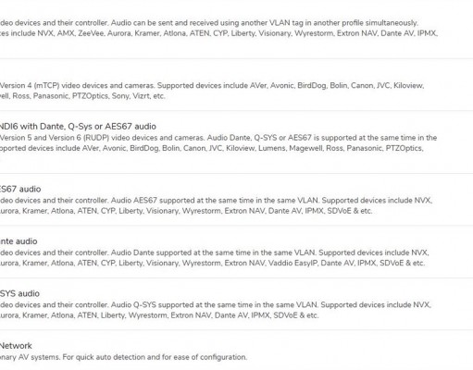Select the Audio Q-SYS supported description line
The width and height of the screenshot is (473, 370).
coord(216,304)
